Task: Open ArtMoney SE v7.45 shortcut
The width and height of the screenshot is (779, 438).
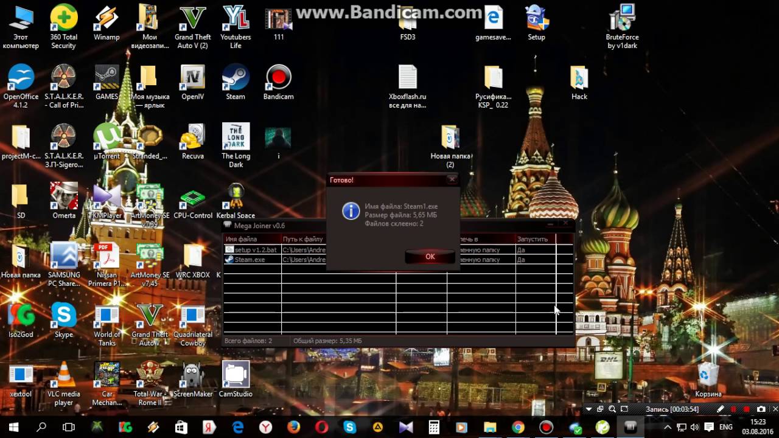Action: (150, 265)
